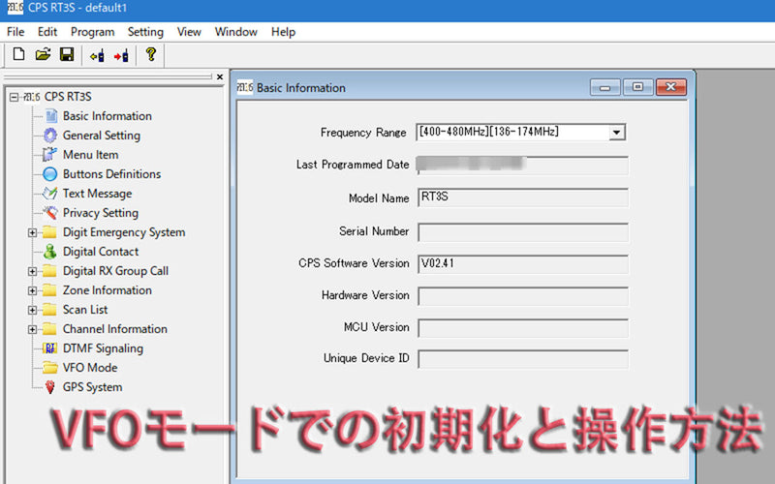The height and width of the screenshot is (484, 775).
Task: Collapse the CPS RT3S root node
Action: [13, 97]
